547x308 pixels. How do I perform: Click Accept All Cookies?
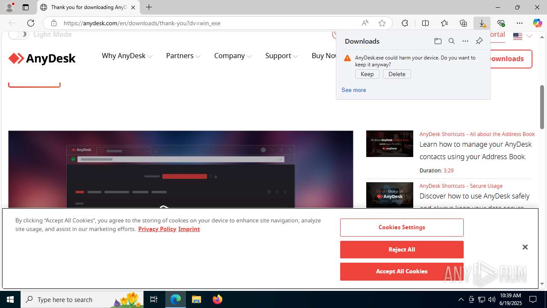click(x=402, y=271)
